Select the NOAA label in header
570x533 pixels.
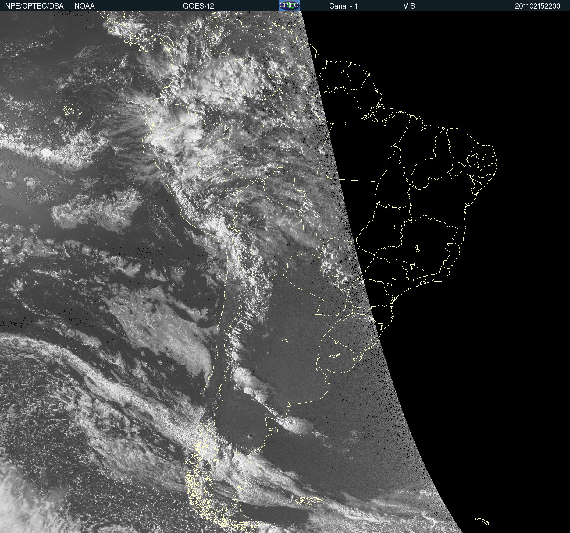pyautogui.click(x=84, y=6)
